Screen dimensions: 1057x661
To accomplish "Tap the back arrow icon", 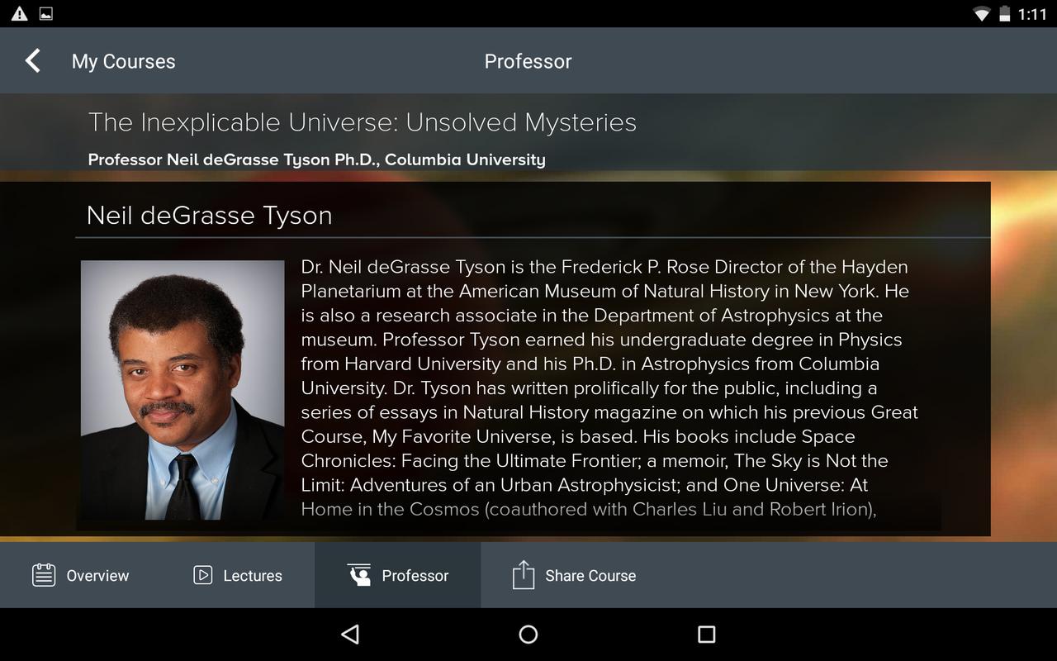I will click(x=32, y=61).
